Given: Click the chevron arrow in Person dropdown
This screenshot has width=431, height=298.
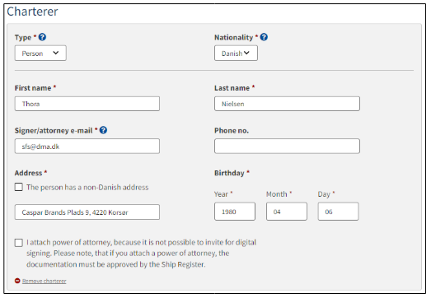Looking at the screenshot, I should click(56, 53).
